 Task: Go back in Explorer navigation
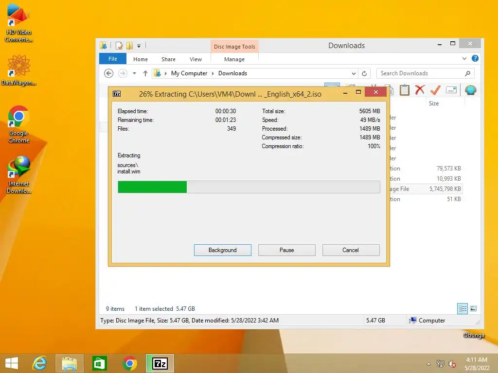[x=108, y=73]
